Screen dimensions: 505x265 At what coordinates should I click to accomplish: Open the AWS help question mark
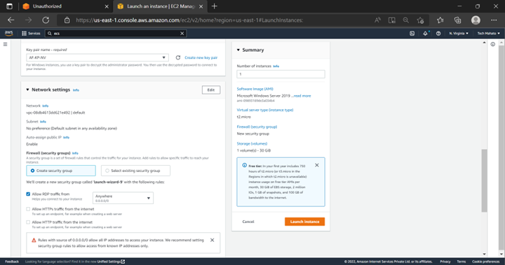tap(438, 34)
